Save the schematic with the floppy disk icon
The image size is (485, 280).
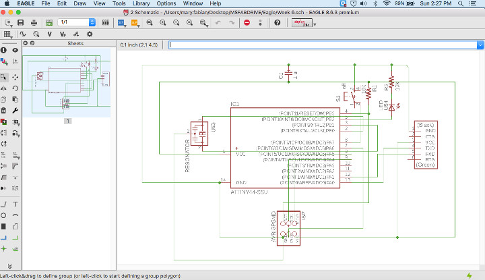tap(21, 23)
